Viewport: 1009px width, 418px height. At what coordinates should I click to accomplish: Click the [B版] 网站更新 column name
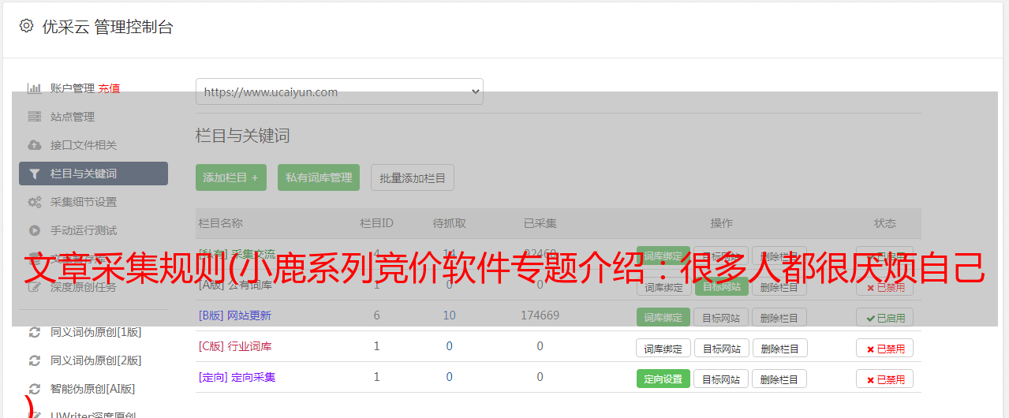(235, 315)
